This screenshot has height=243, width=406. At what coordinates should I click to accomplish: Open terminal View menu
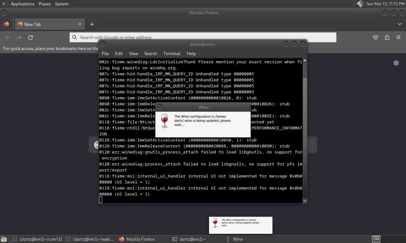[x=134, y=53]
